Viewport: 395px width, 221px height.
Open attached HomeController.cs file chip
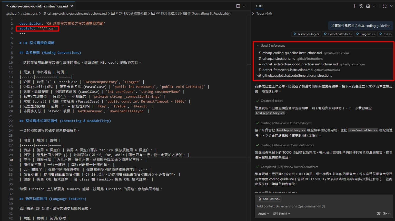[x=338, y=34]
